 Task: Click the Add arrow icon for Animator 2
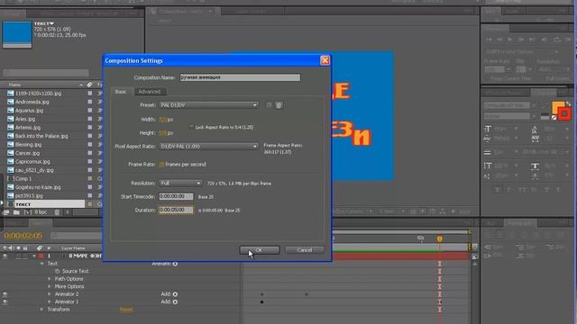(175, 294)
